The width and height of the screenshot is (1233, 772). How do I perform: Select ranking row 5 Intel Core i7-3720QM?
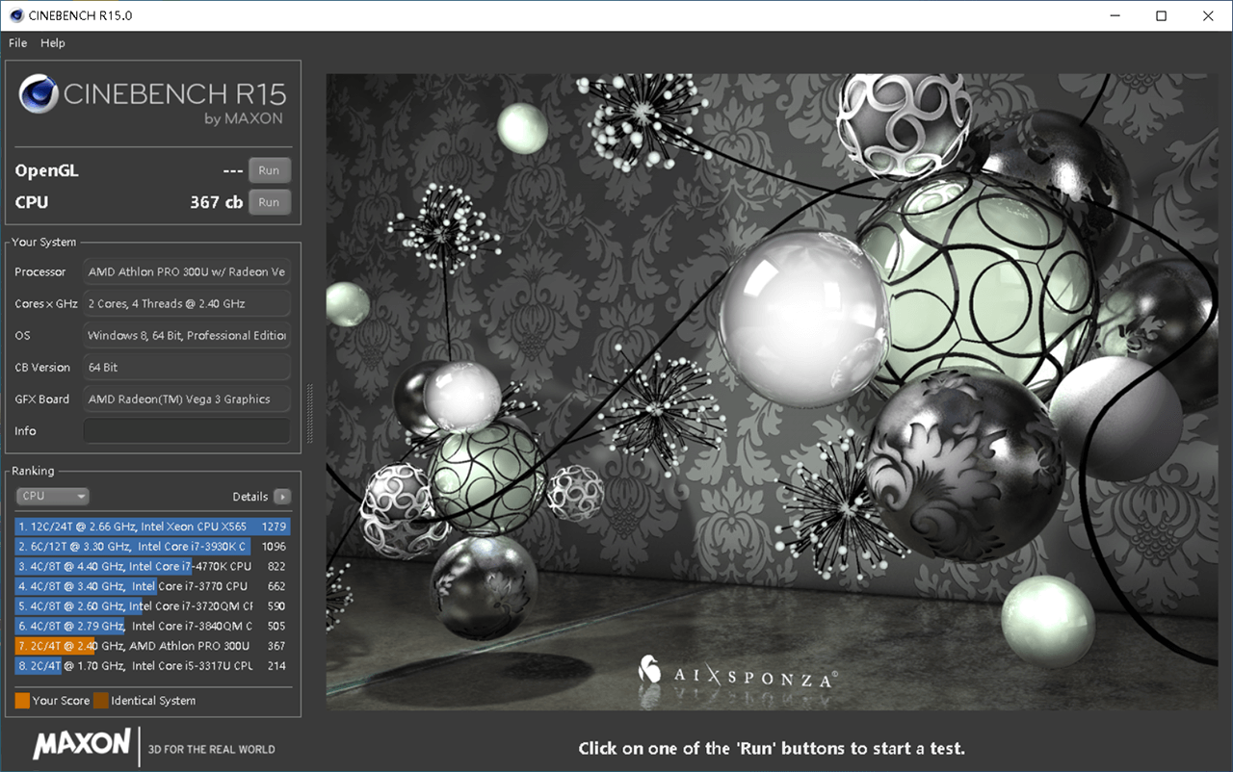[152, 606]
